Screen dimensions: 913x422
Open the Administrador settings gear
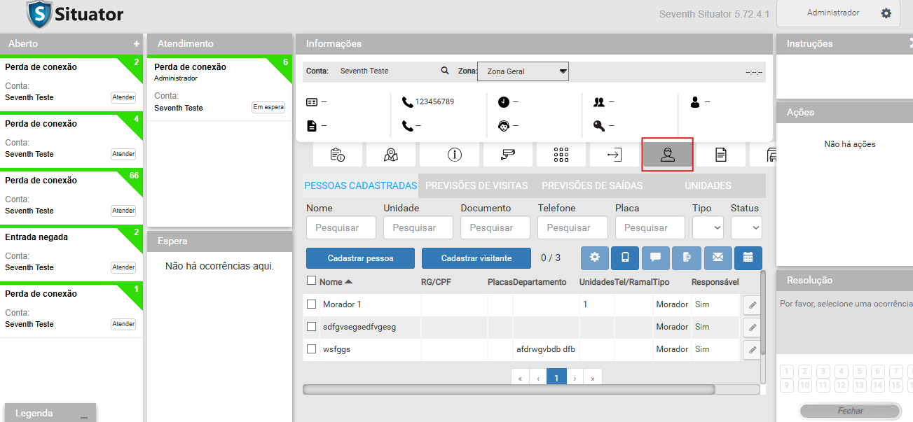[886, 13]
